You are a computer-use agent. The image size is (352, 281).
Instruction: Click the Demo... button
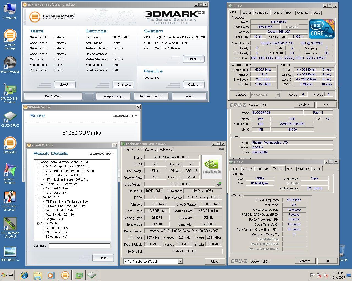(x=189, y=96)
